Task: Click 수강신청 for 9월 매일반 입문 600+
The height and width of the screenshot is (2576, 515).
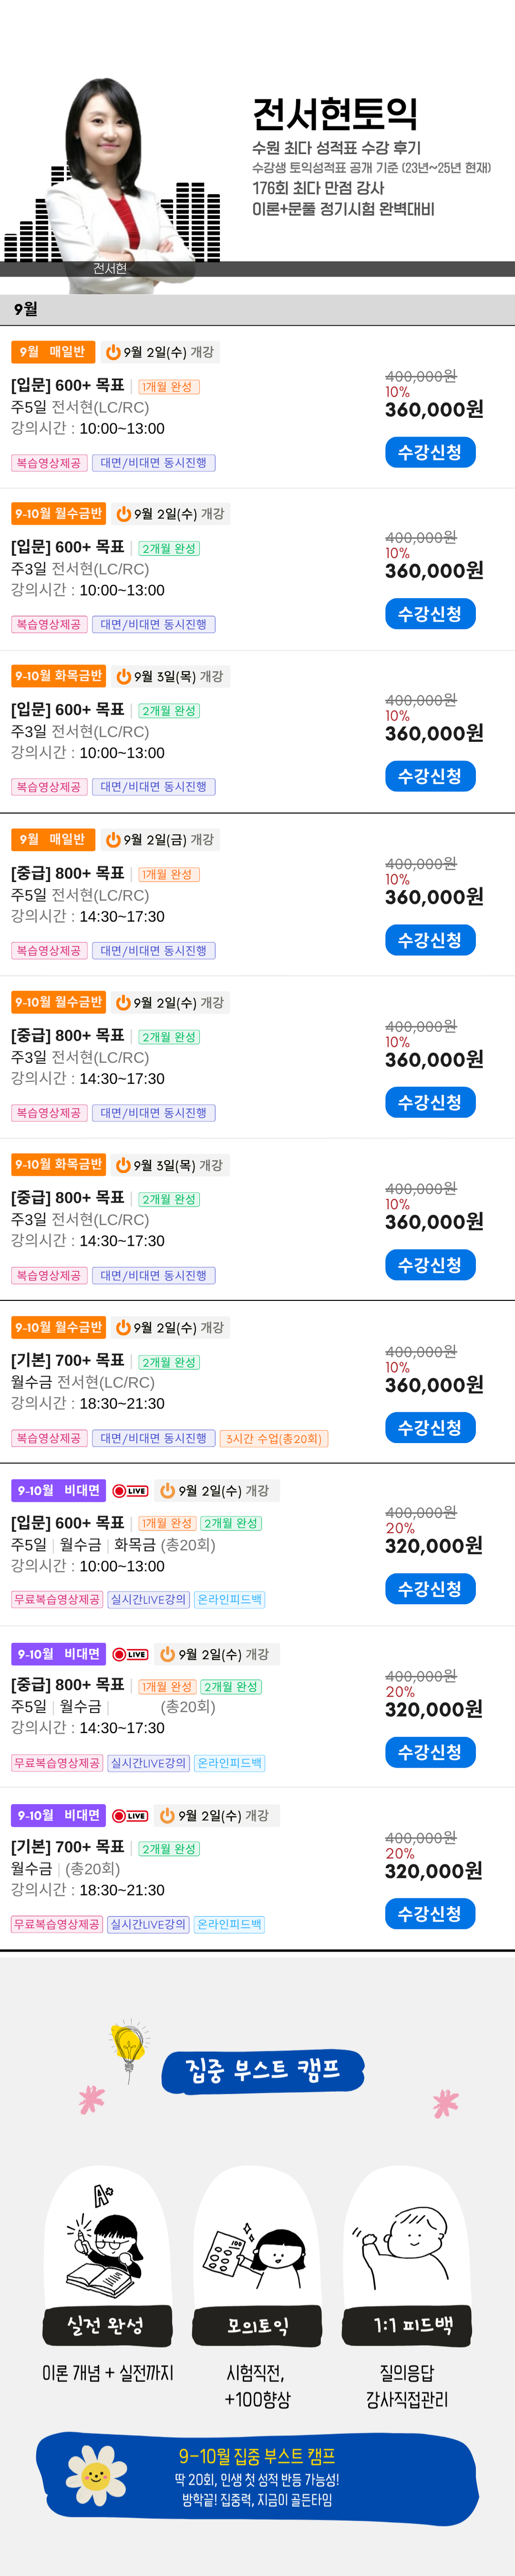Action: coord(430,452)
